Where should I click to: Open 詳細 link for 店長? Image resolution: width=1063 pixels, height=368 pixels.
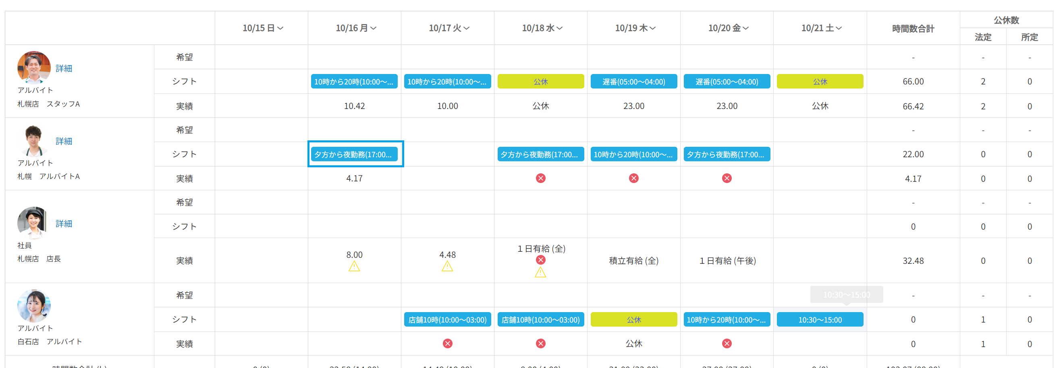[x=64, y=224]
